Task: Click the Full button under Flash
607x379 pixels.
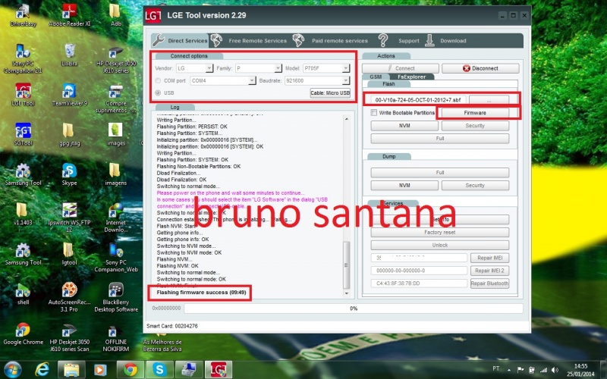Action: click(x=440, y=139)
